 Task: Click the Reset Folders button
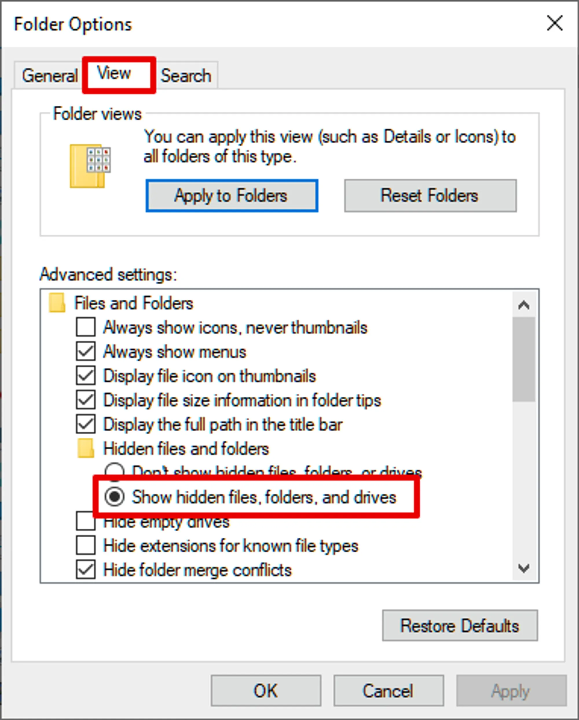[x=430, y=196]
